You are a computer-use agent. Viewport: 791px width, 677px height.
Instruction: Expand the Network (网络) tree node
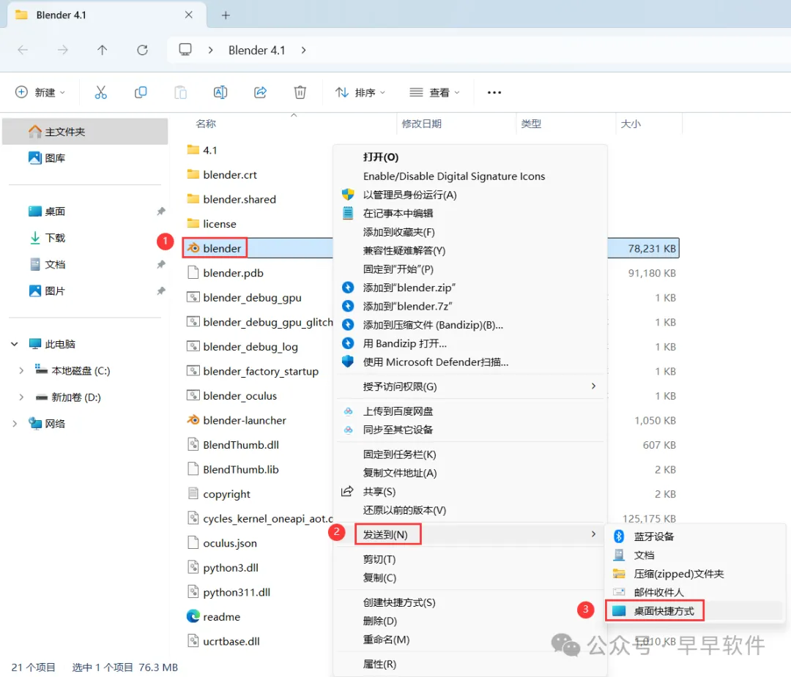(x=15, y=424)
